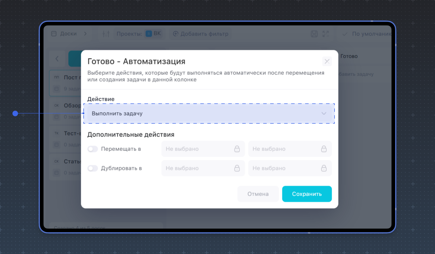Image resolution: width=435 pixels, height=254 pixels.
Task: Enable the Дублировать в toggle
Action: pyautogui.click(x=92, y=168)
